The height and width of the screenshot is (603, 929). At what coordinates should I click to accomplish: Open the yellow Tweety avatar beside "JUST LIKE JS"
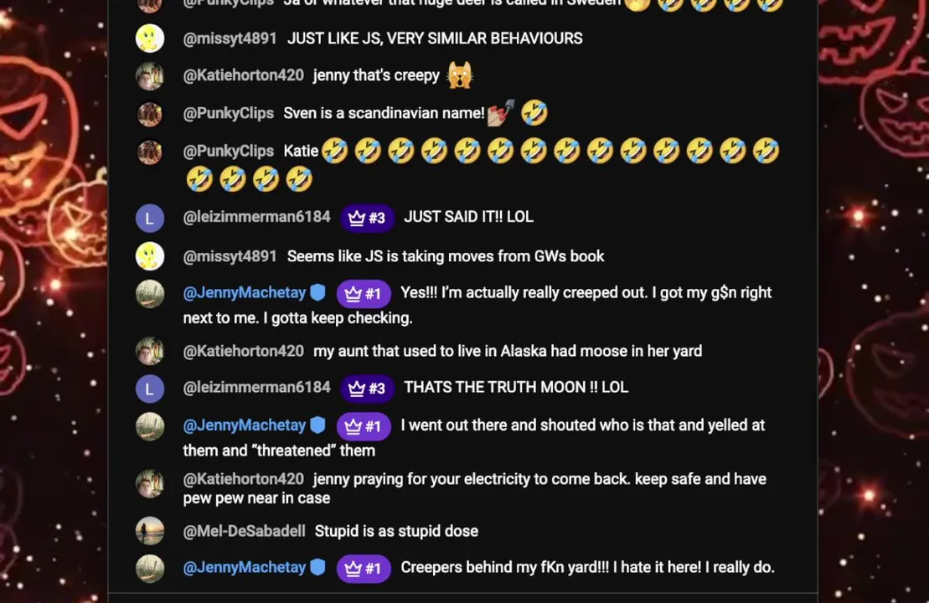point(150,39)
